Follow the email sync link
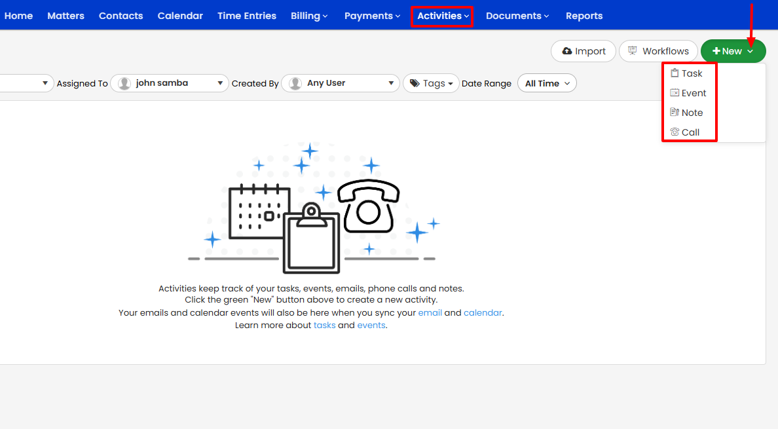 click(430, 312)
